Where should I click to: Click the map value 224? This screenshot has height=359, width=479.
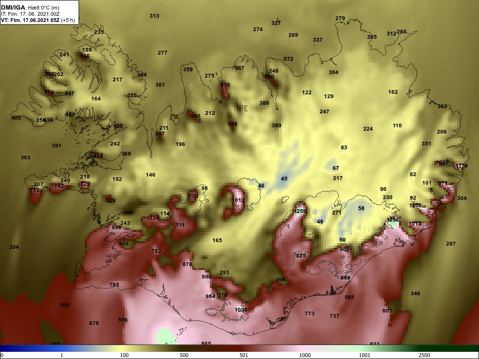click(x=368, y=129)
